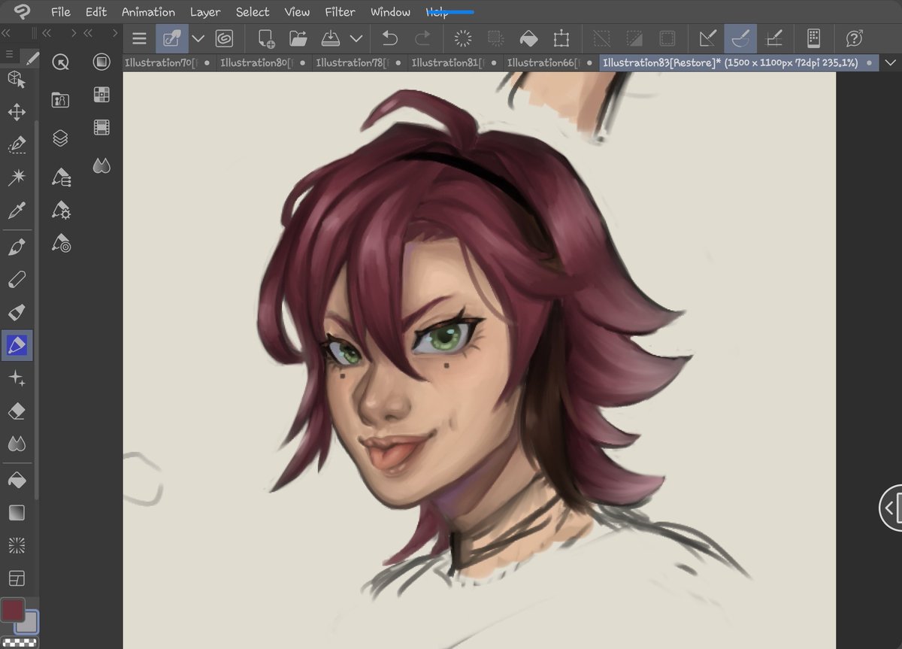Open the Sub Tool palette
902x649 pixels.
tap(61, 177)
